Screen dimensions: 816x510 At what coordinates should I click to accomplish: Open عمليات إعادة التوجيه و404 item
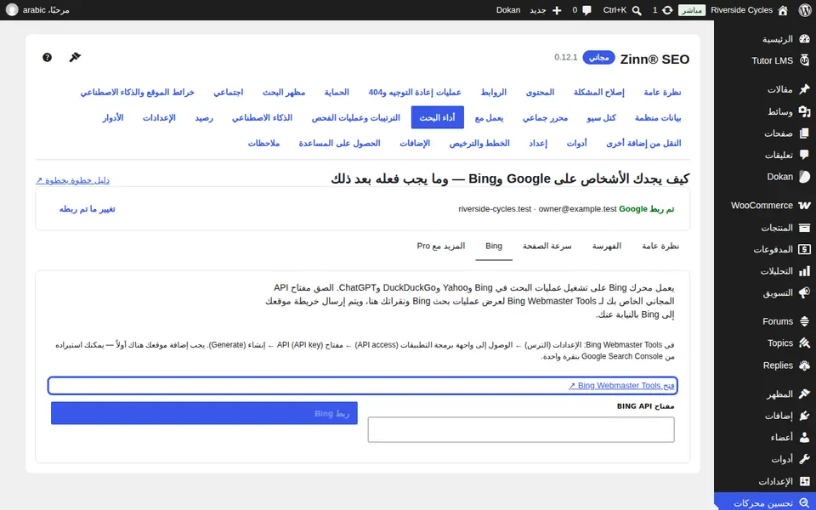tap(415, 92)
